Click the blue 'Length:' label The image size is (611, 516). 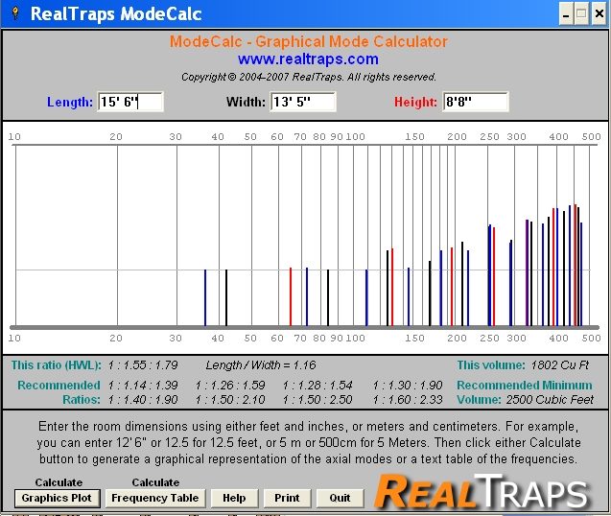click(70, 102)
